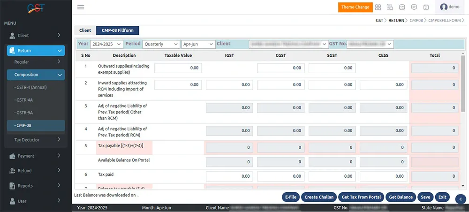This screenshot has width=469, height=212.
Task: Click the form's vertical scrollbar thumb
Action: click(x=463, y=83)
